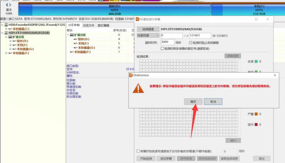Switch to the 扇区编辑 tab

click(103, 25)
